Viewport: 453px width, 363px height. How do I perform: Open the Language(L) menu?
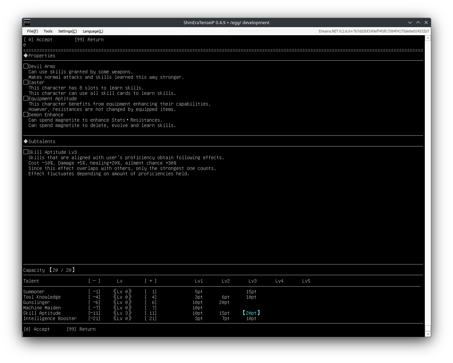pyautogui.click(x=93, y=31)
